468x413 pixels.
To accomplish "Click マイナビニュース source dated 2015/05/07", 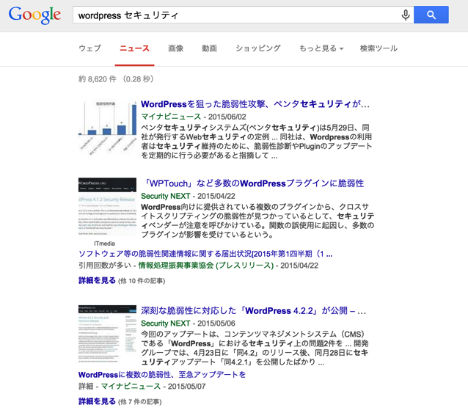I will [131, 386].
